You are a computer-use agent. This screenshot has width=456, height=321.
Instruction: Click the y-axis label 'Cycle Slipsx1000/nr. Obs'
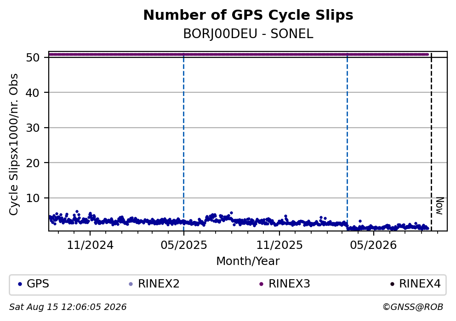(x=13, y=144)
